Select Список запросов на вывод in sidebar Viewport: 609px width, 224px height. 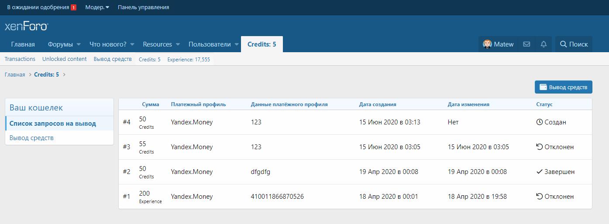tap(53, 124)
